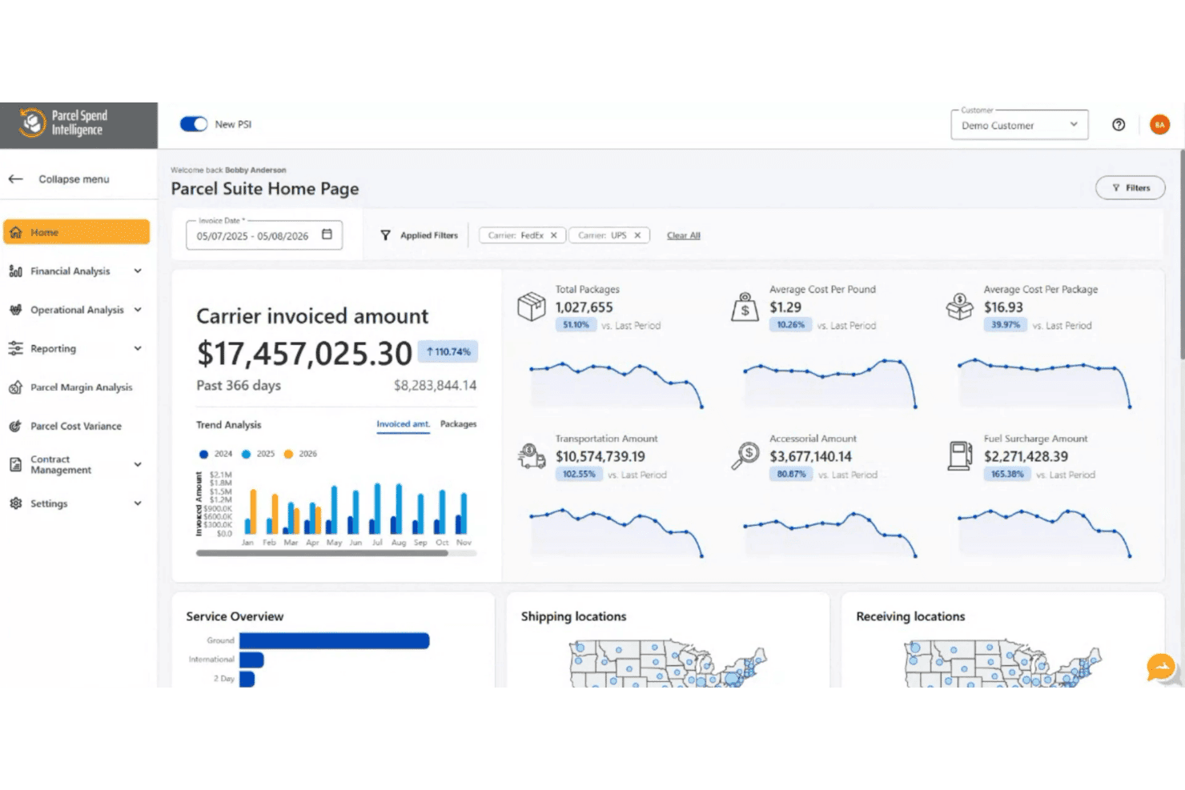Open the invoice date calendar icon

coord(327,235)
